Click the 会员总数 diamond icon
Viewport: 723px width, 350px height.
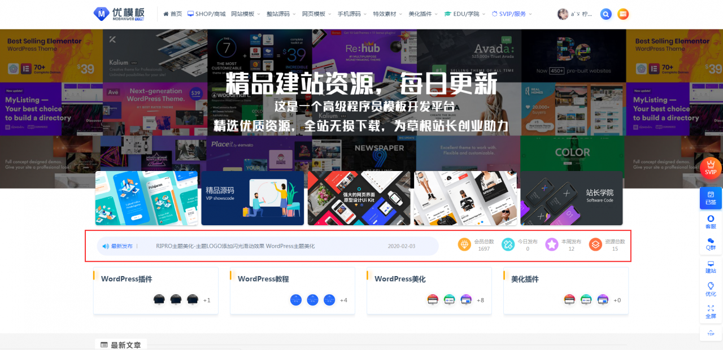click(x=464, y=244)
